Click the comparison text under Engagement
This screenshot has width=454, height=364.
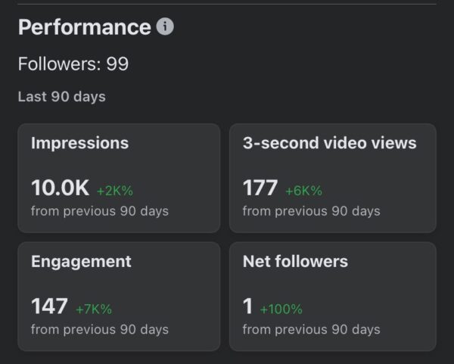click(99, 329)
